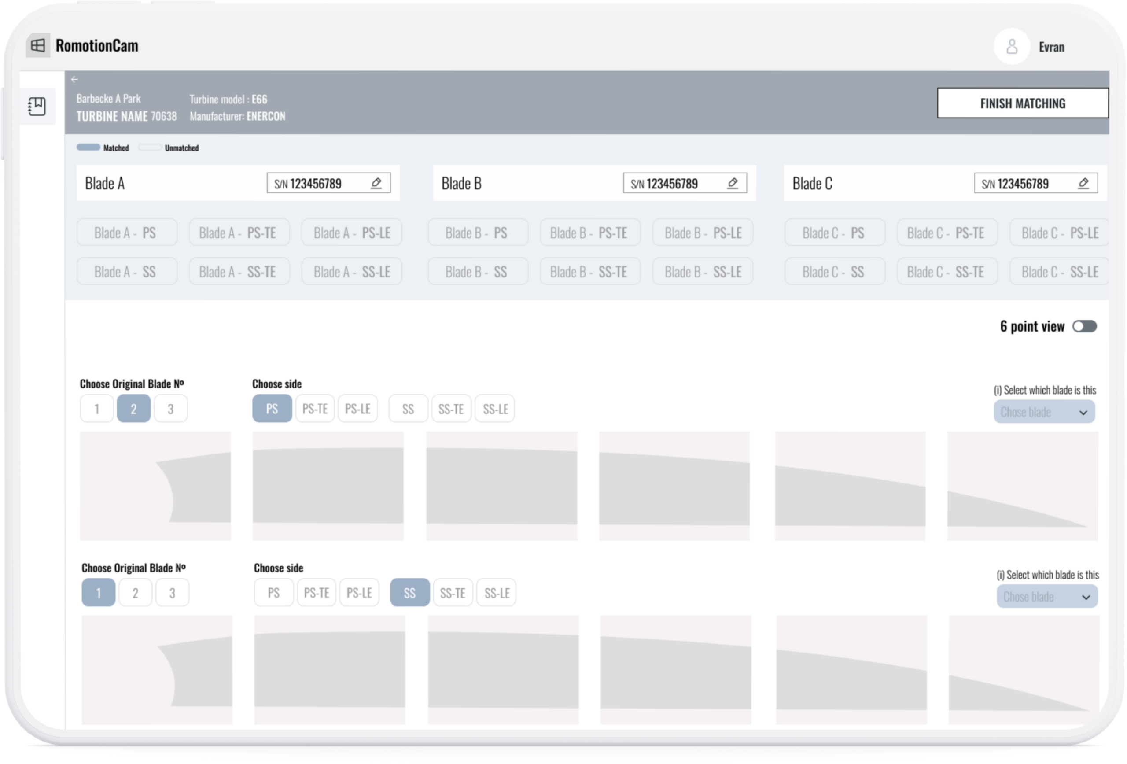The width and height of the screenshot is (1127, 764).
Task: Select first blade root thumbnail in first row
Action: coord(155,486)
